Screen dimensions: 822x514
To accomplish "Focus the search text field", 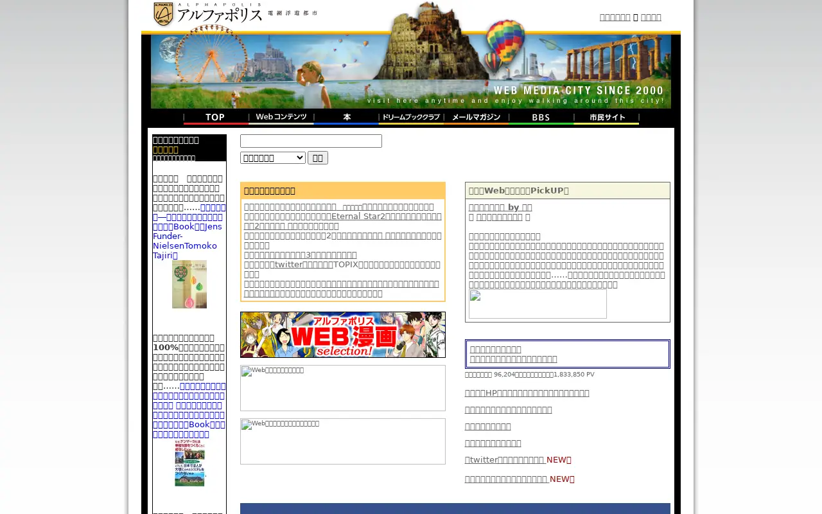I will [311, 141].
